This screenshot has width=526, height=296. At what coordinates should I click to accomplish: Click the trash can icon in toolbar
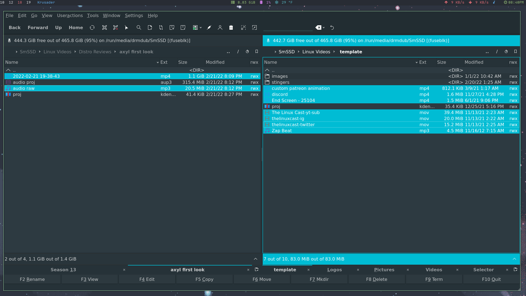[231, 27]
